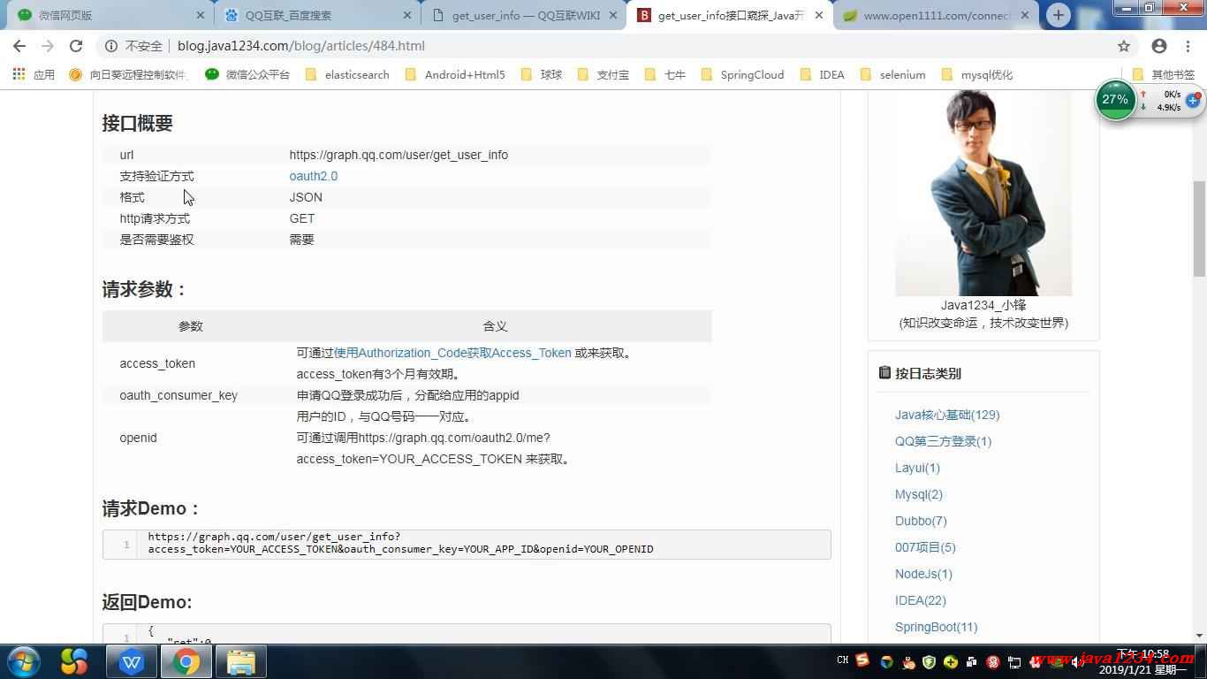Screen dimensions: 1207x679
Task: Click the browser forward arrow
Action: pyautogui.click(x=48, y=46)
